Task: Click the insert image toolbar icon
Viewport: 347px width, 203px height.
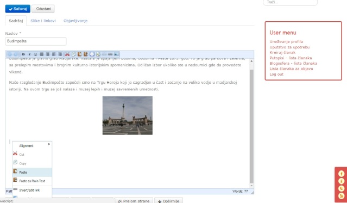Action: [116, 54]
